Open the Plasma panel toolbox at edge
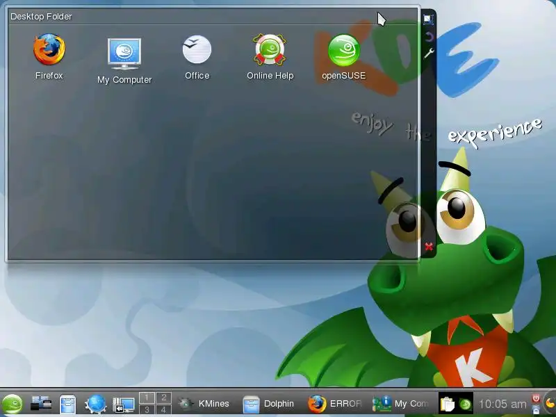 (x=550, y=403)
